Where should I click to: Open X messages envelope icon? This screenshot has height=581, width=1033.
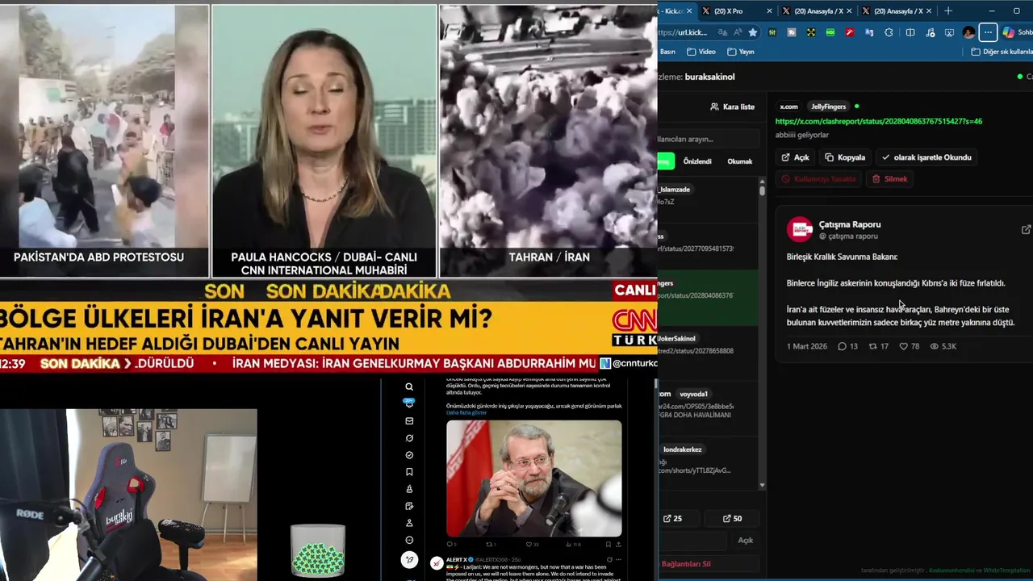point(409,420)
